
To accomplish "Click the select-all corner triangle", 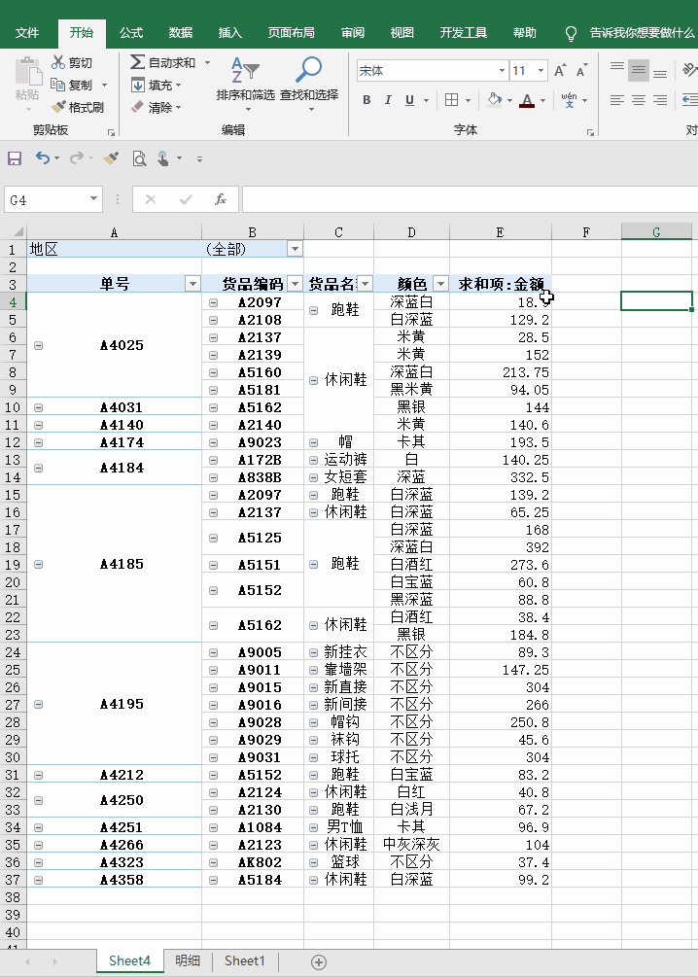I will pos(18,232).
